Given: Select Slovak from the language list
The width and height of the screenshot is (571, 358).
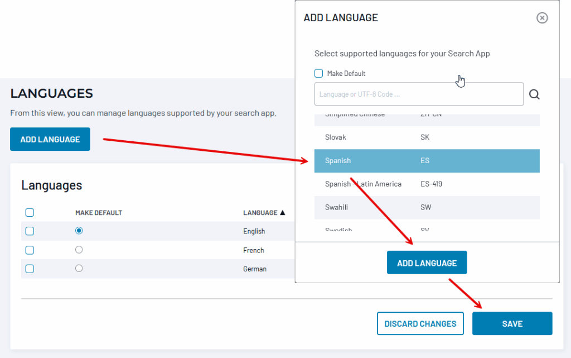Looking at the screenshot, I should 427,137.
